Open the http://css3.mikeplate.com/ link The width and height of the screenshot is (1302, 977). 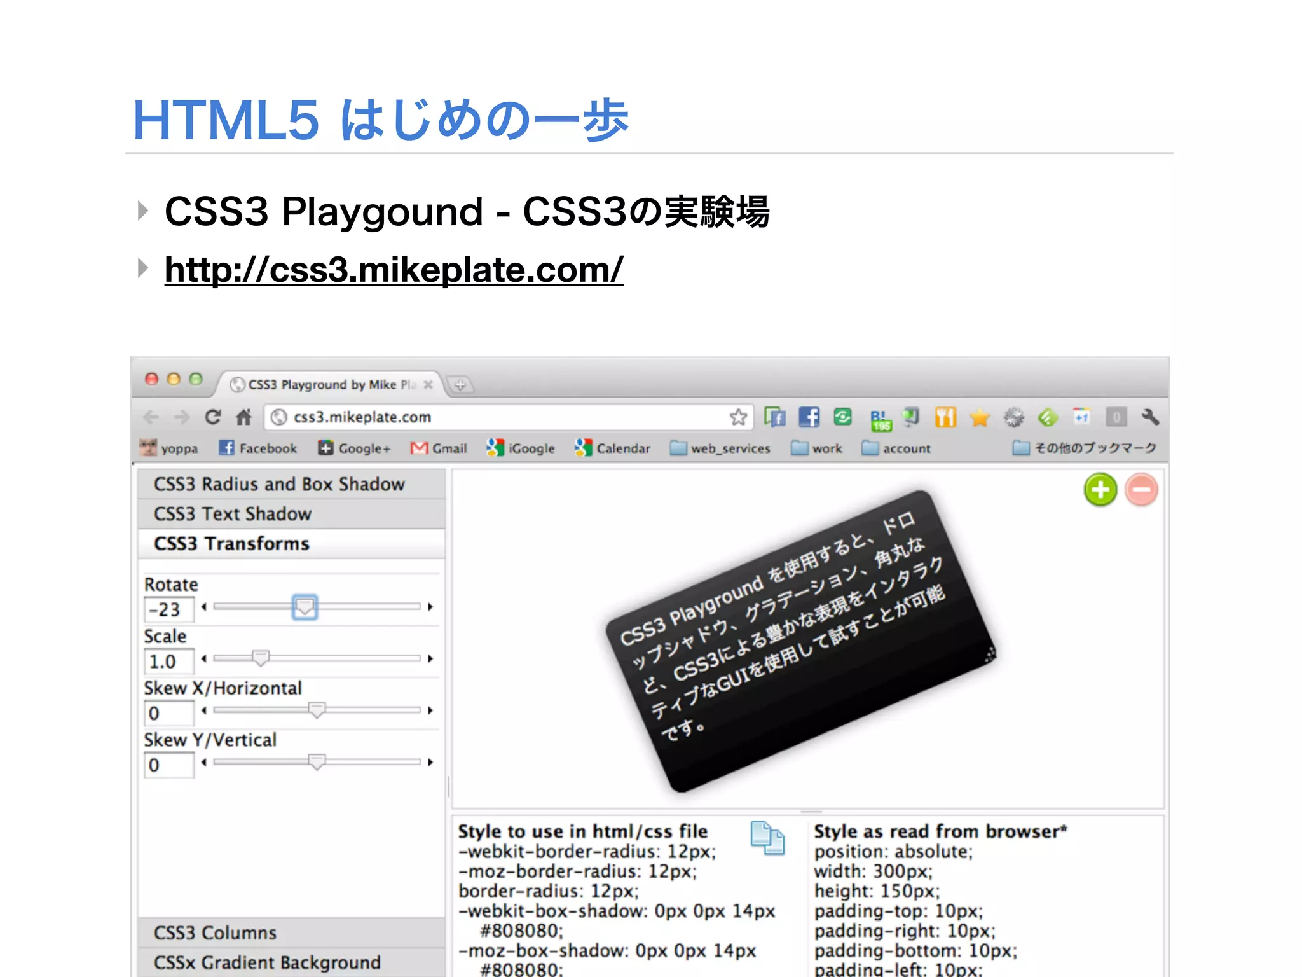pos(394,270)
